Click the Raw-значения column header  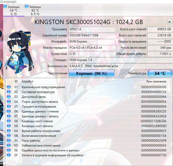click(156, 81)
